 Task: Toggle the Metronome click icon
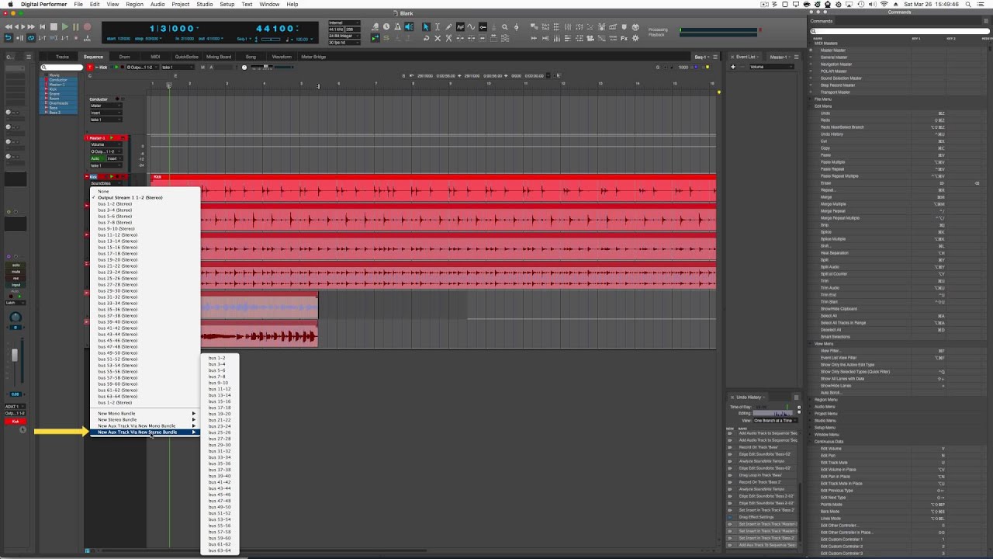click(397, 26)
